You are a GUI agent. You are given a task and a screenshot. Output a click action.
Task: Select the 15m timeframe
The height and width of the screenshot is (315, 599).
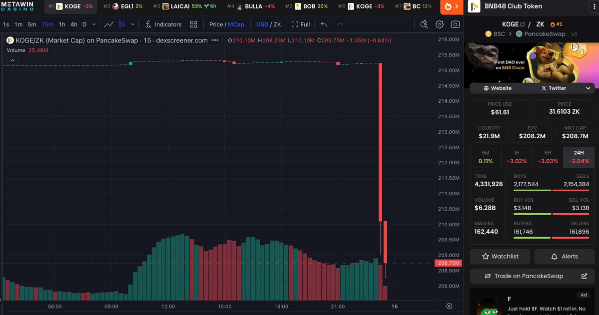pos(47,24)
